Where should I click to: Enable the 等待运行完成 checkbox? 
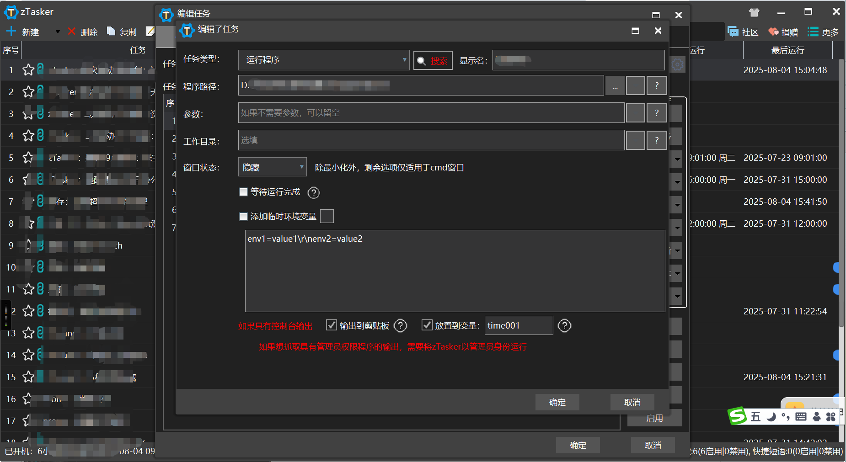[243, 192]
